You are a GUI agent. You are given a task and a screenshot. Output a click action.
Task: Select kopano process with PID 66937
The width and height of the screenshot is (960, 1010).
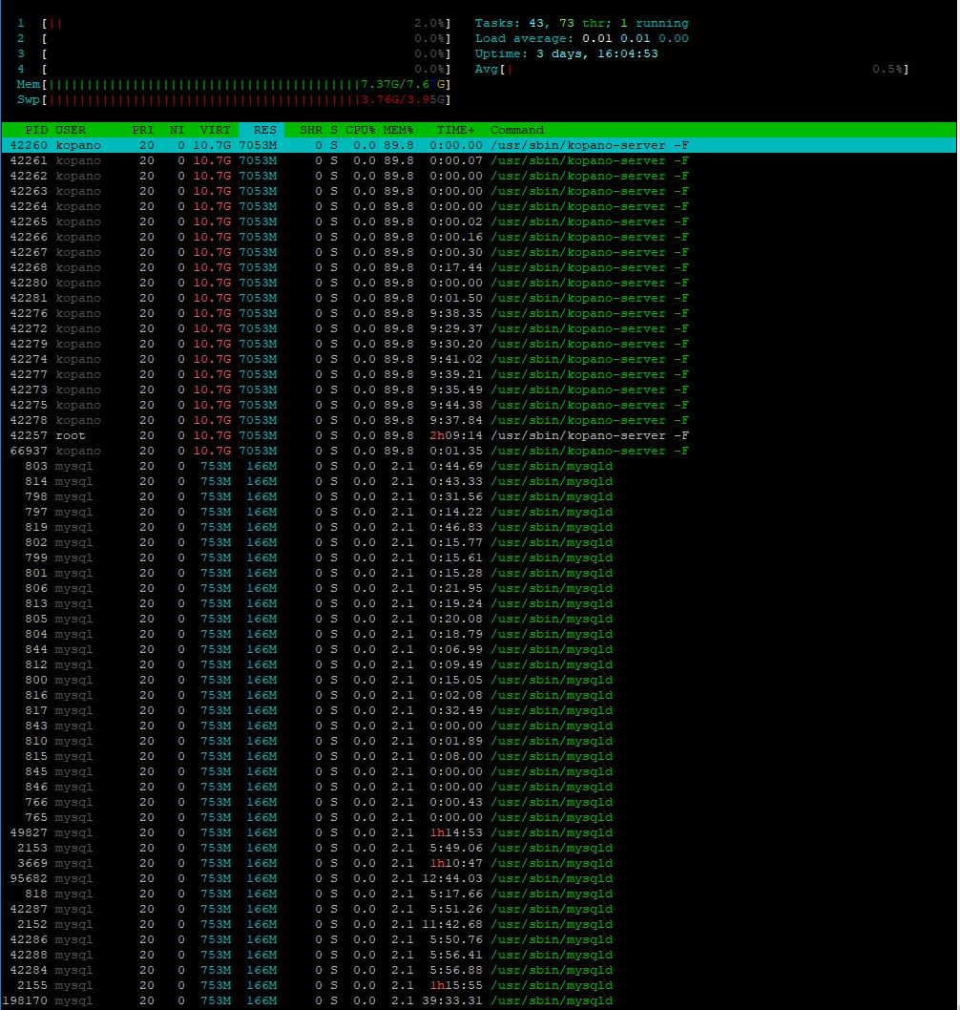click(x=479, y=451)
